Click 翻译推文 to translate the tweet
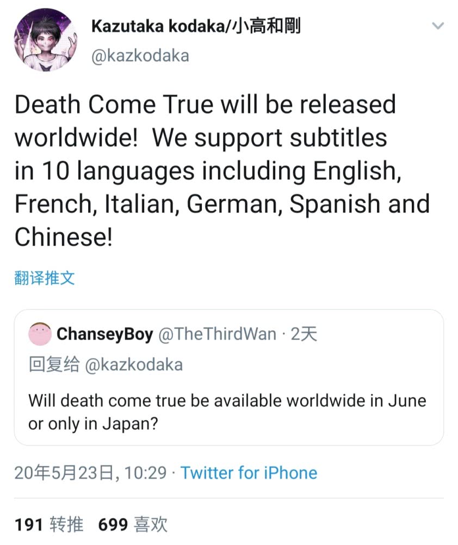The width and height of the screenshot is (458, 545). coord(44,278)
